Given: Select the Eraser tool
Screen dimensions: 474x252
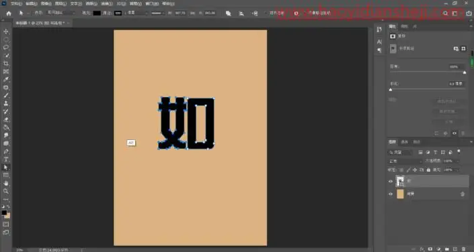Looking at the screenshot, I should 6,119.
